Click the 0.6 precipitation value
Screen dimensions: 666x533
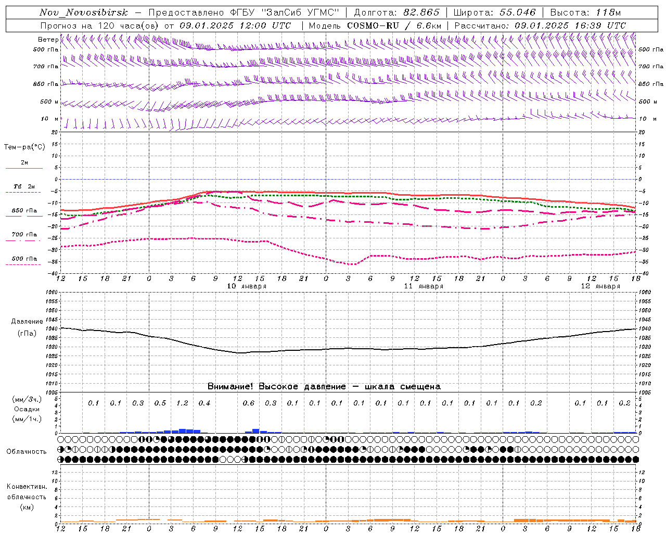249,403
